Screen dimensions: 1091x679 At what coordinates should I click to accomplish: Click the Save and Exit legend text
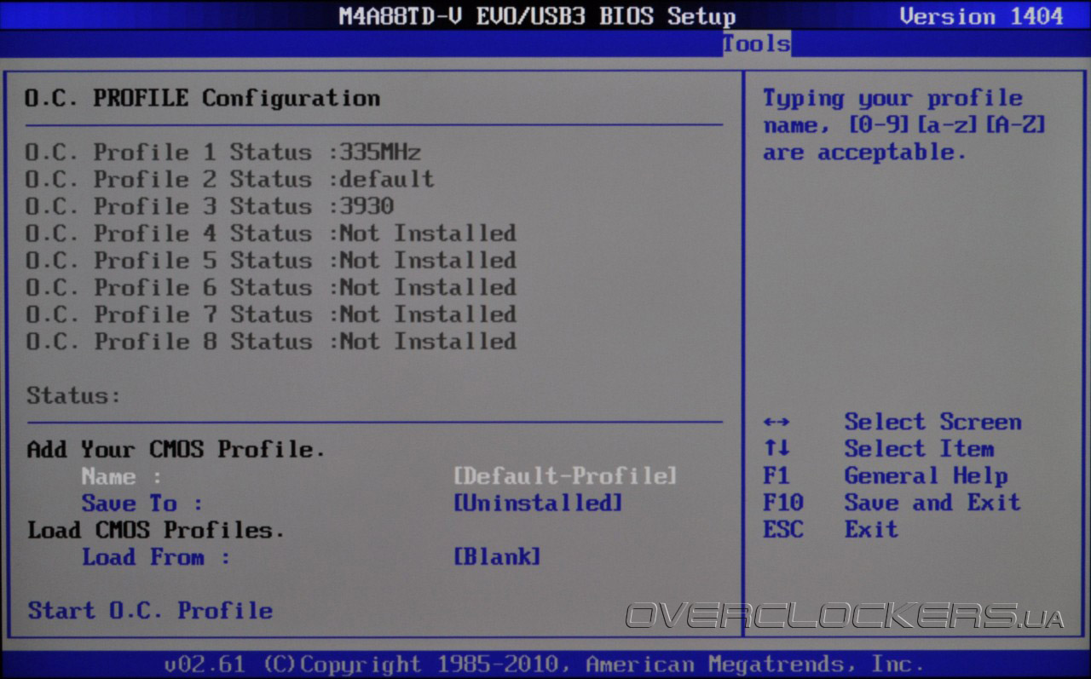pos(933,503)
